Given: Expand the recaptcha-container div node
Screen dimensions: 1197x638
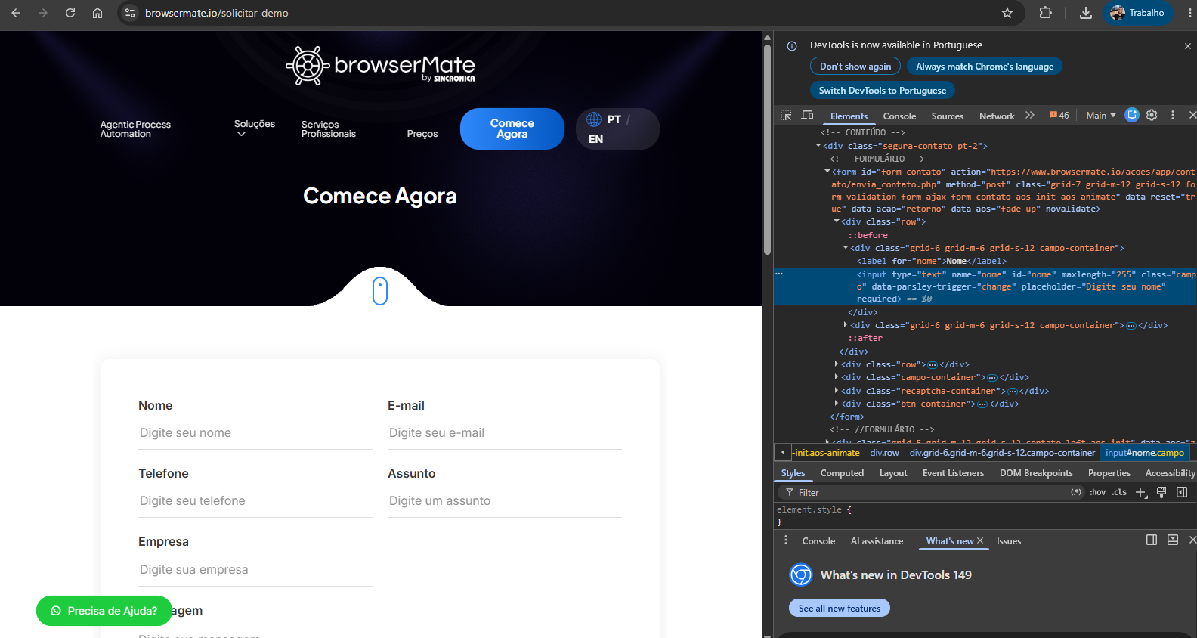Looking at the screenshot, I should pos(837,391).
